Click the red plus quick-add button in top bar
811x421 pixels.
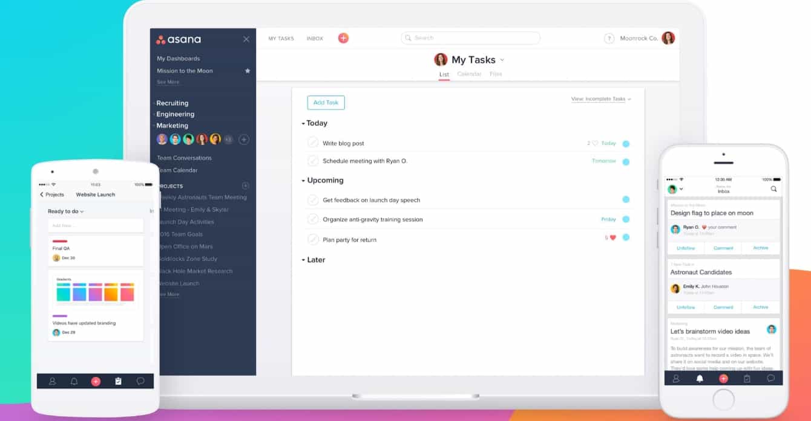[343, 38]
